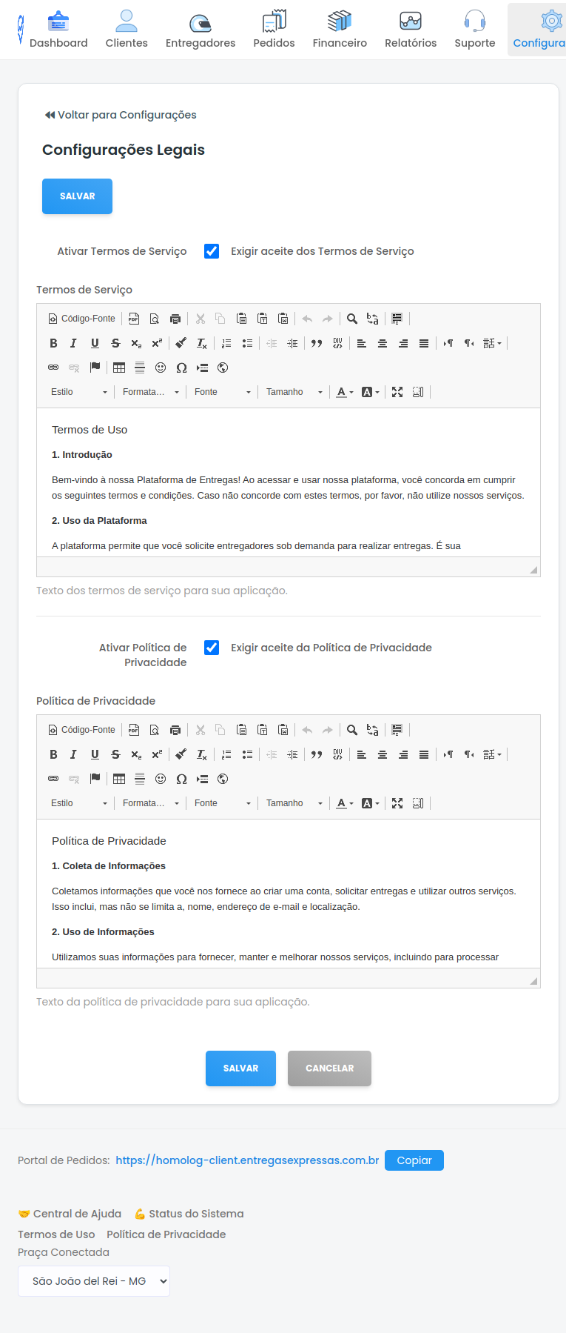Apply Strikethrough in Termos de Serviço editor

point(115,343)
